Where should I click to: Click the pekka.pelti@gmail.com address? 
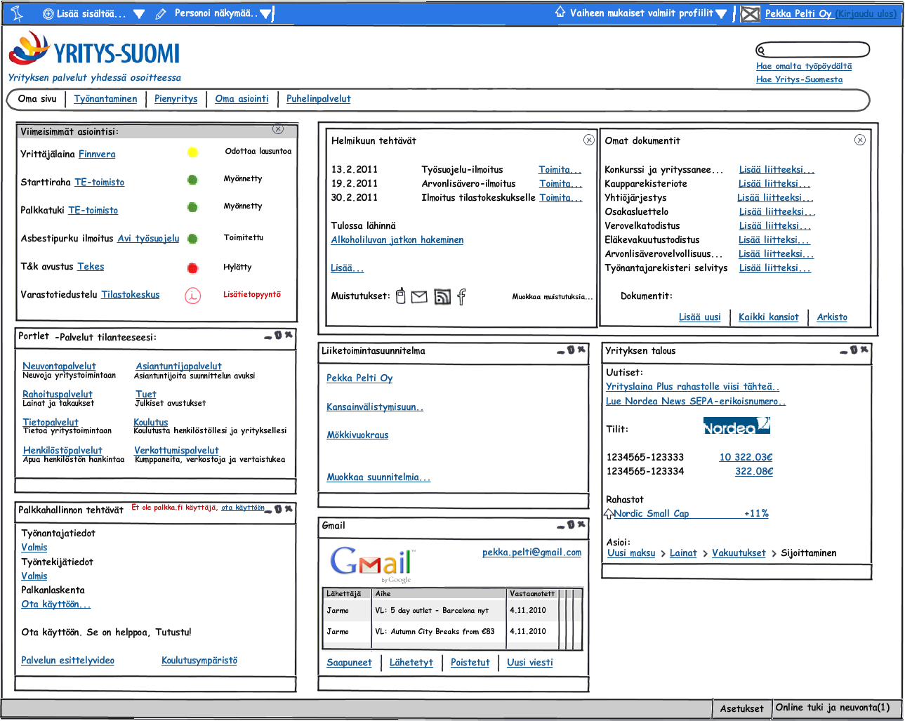coord(532,553)
